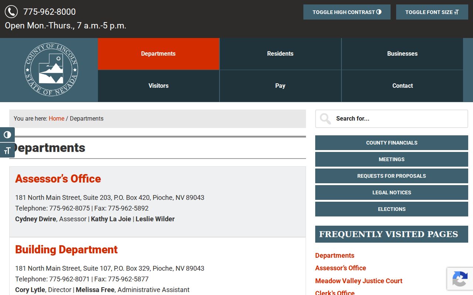Toggle Font Size in the top bar
The image size is (473, 295).
432,12
